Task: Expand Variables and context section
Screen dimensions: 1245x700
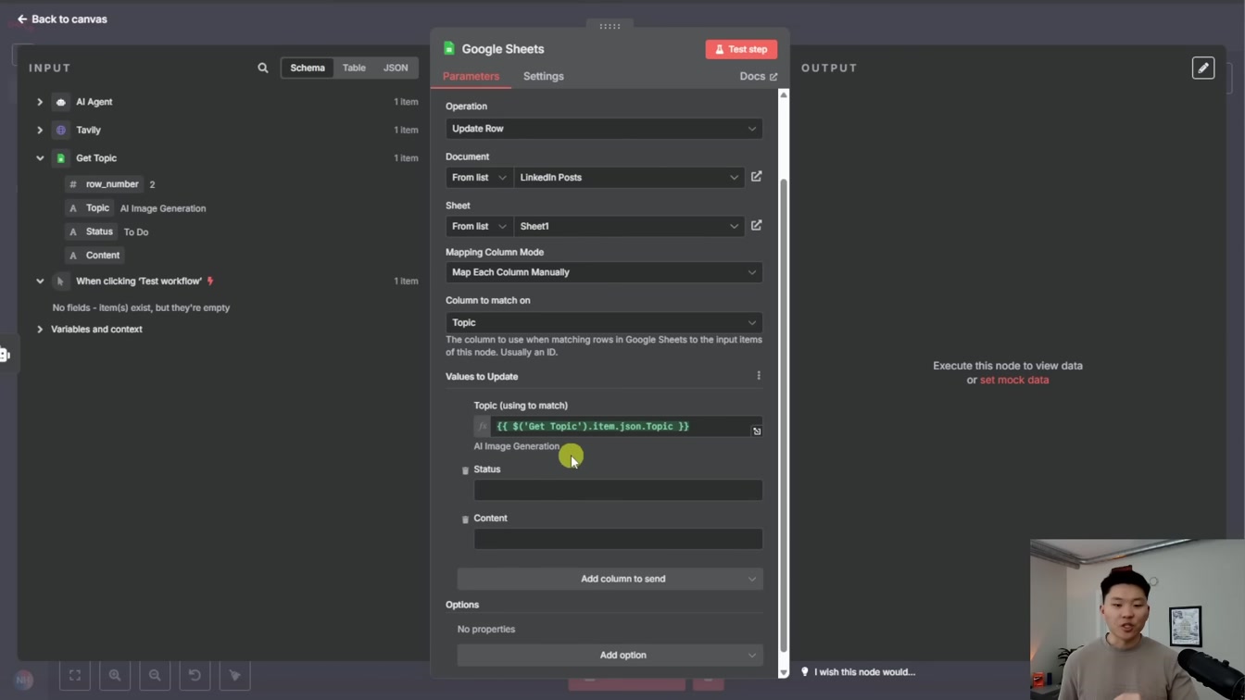Action: click(40, 330)
